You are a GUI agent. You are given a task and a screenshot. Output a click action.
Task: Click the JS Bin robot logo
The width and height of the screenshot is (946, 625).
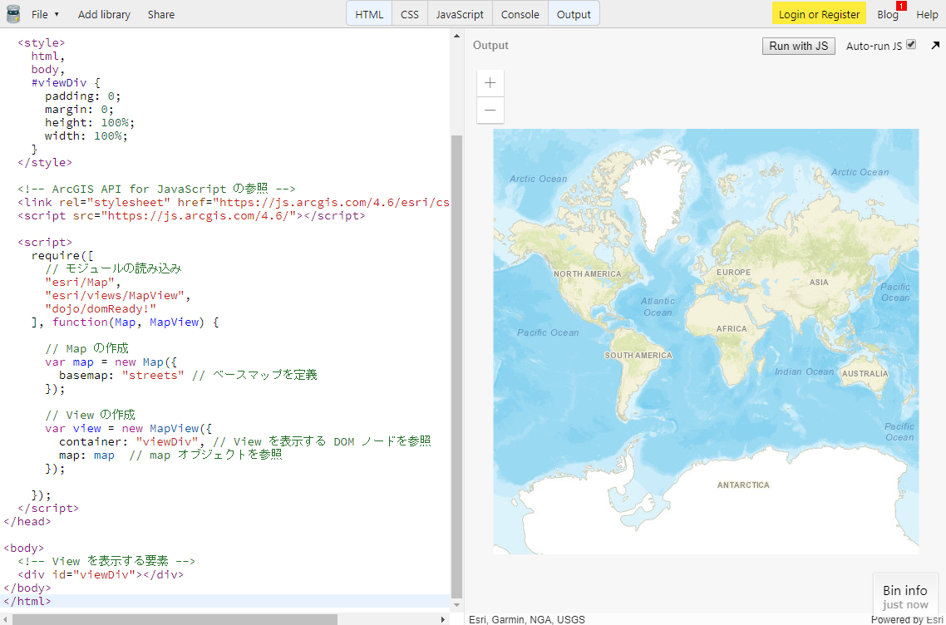[x=13, y=14]
